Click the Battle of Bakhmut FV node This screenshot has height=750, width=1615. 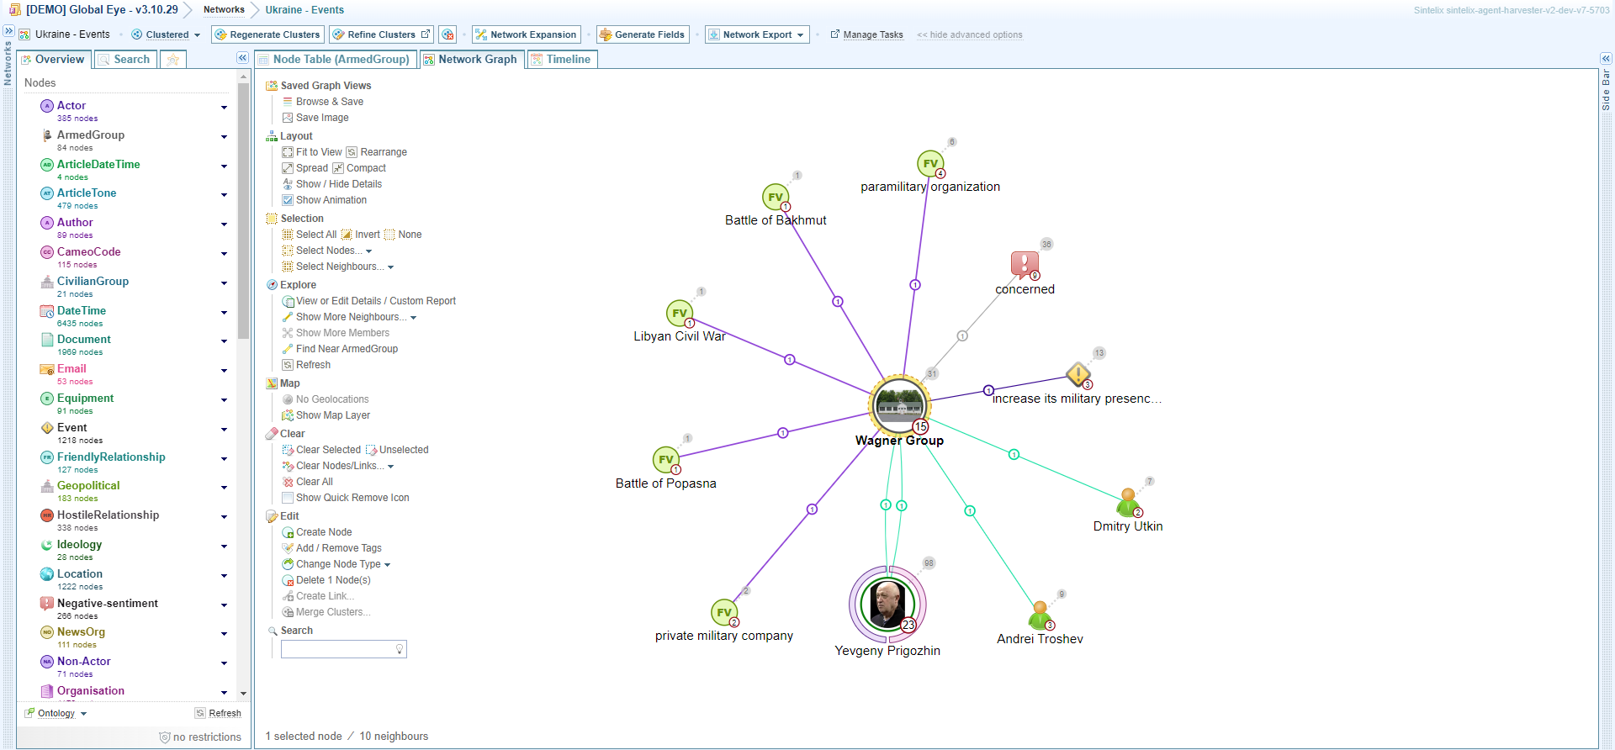776,197
